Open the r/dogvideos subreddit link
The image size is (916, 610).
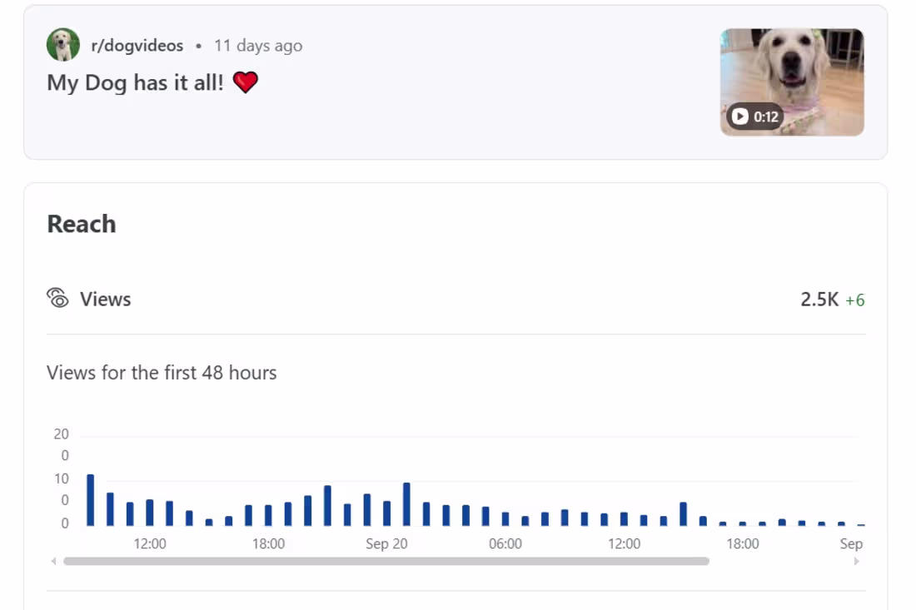137,46
